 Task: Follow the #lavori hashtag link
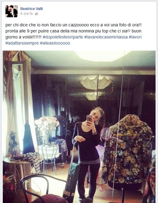135,37
